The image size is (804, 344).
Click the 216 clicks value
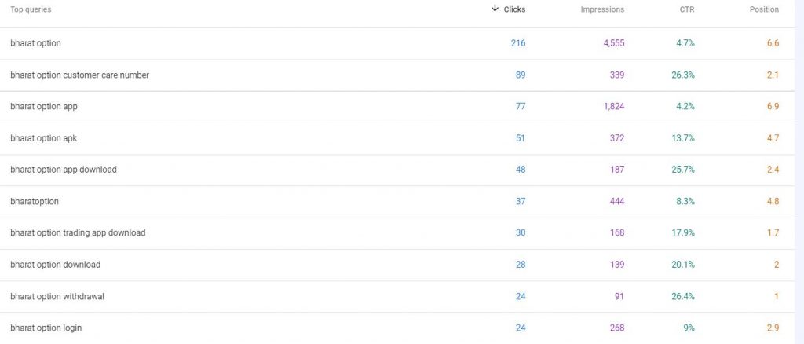click(x=518, y=43)
